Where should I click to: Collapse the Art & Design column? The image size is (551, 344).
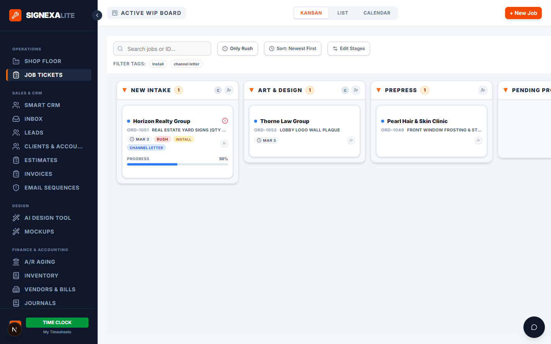251,90
